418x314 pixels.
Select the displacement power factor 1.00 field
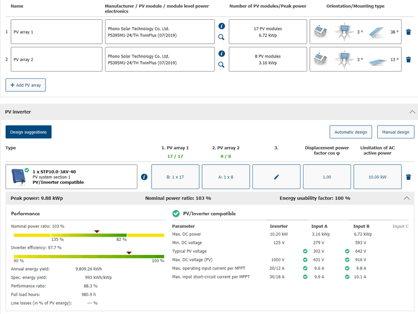pyautogui.click(x=327, y=177)
